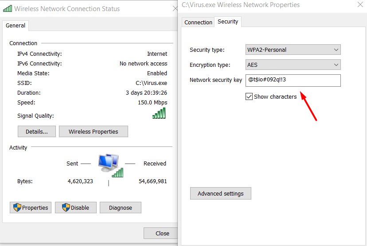Image resolution: width=367 pixels, height=246 pixels.
Task: Click the shield icon on Disable button
Action: click(x=66, y=207)
